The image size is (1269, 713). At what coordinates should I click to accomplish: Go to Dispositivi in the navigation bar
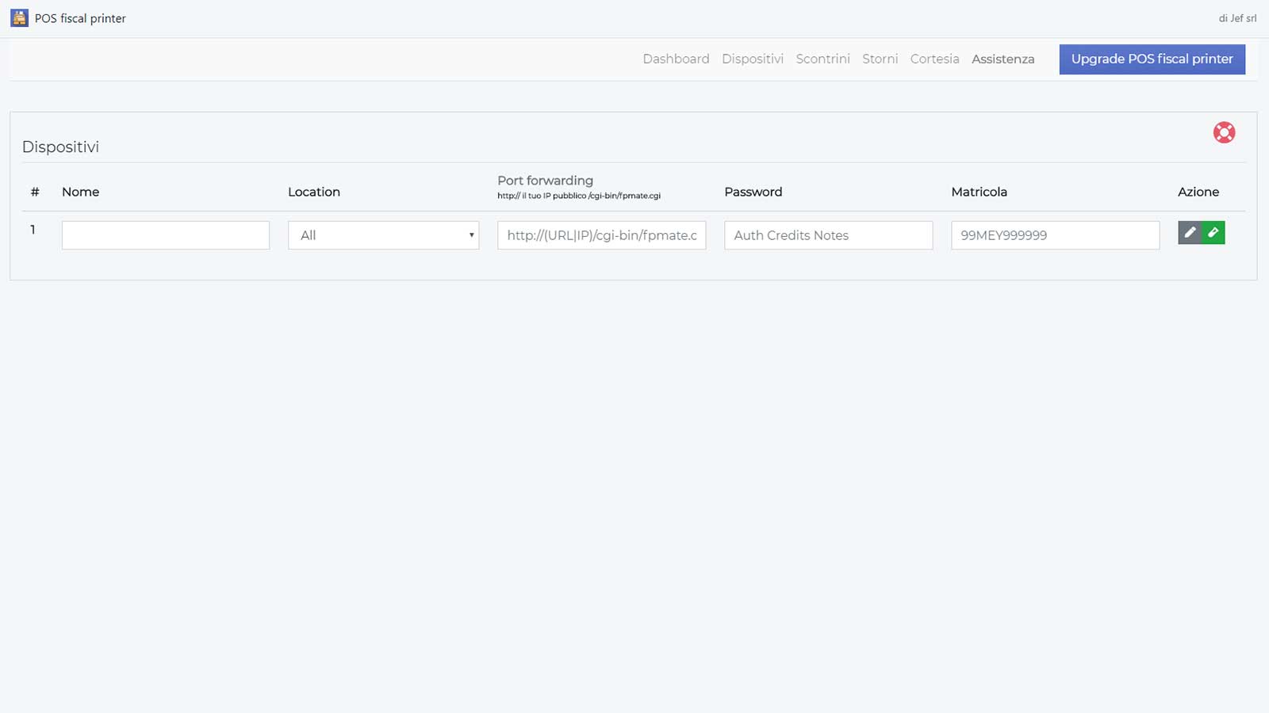click(752, 59)
